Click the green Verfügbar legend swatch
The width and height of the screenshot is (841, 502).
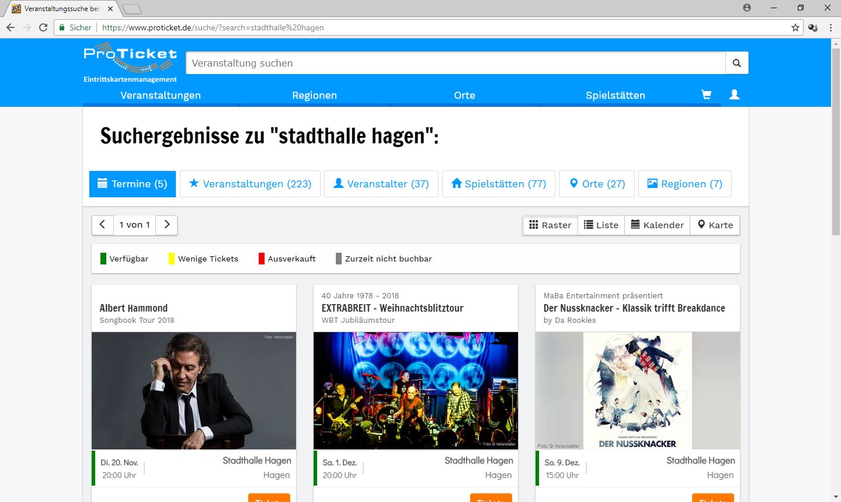pos(103,259)
